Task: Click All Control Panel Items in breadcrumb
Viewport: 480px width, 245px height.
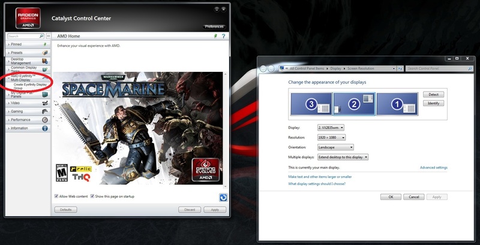Action: (307, 69)
